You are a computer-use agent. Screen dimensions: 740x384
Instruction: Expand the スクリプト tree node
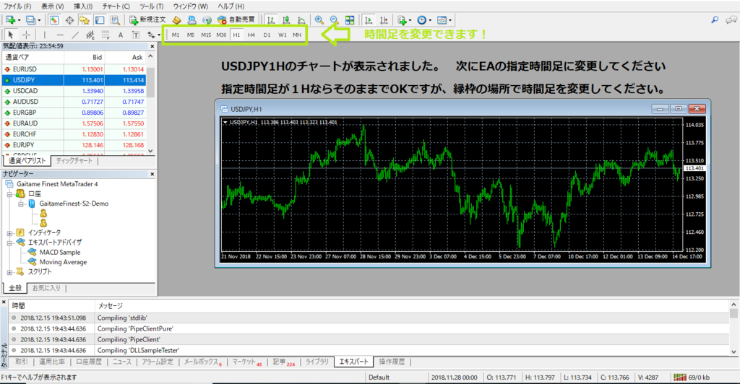[9, 272]
